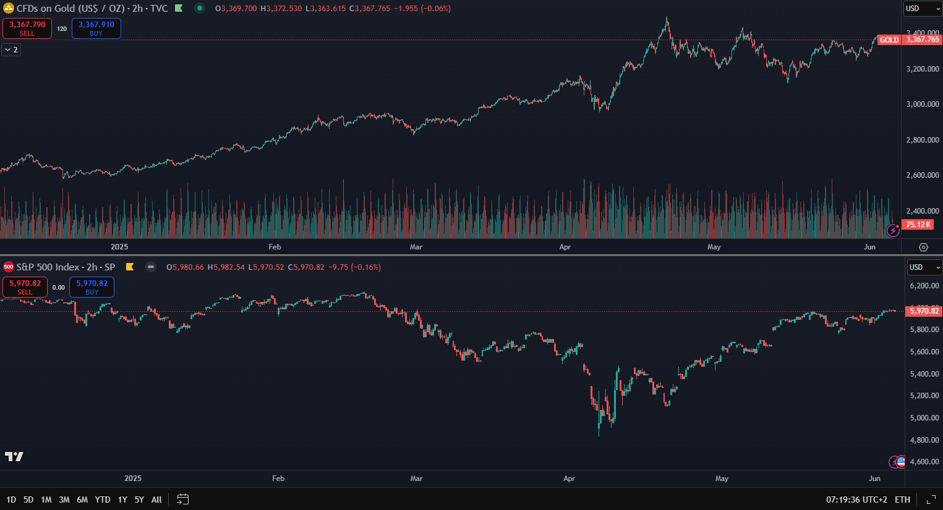The height and width of the screenshot is (510, 943).
Task: Click the fullscreen icon in bottom bar
Action: coord(931,500)
